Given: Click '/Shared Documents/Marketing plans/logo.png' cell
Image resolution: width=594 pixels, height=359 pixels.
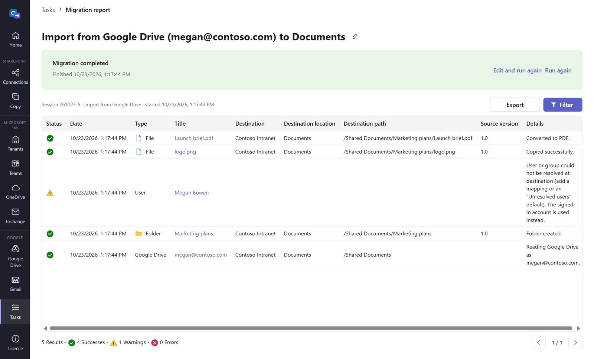Looking at the screenshot, I should (x=399, y=152).
